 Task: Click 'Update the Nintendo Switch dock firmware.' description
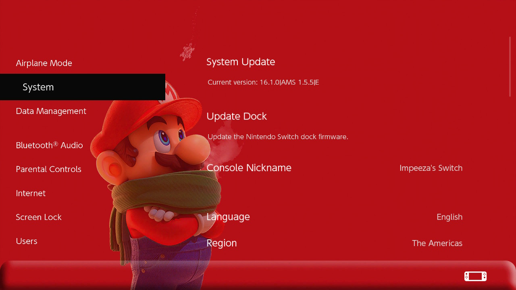(x=278, y=137)
